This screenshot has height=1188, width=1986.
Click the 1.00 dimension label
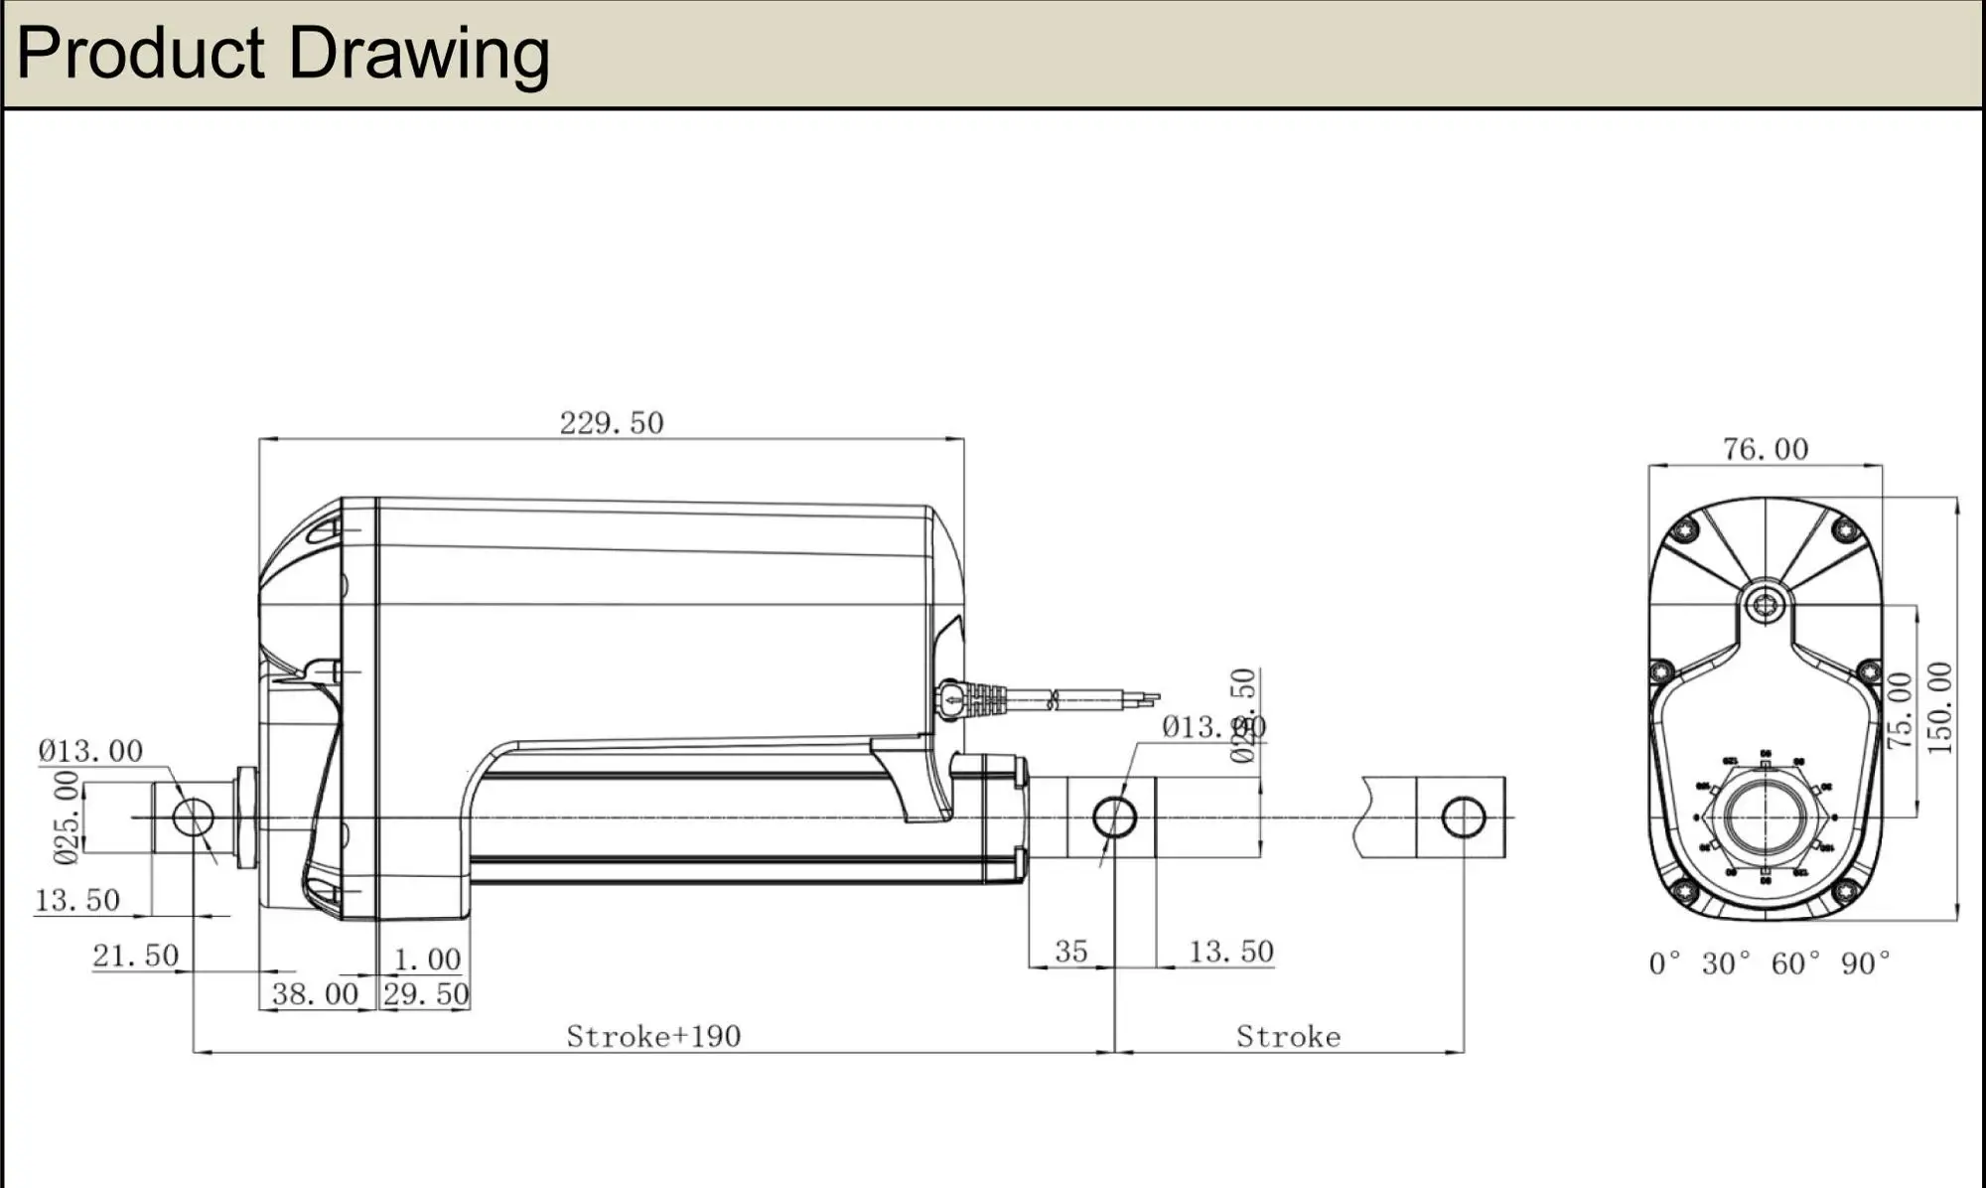point(427,959)
